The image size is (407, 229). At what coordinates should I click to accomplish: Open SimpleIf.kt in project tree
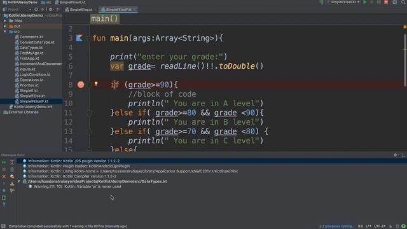(x=27, y=90)
